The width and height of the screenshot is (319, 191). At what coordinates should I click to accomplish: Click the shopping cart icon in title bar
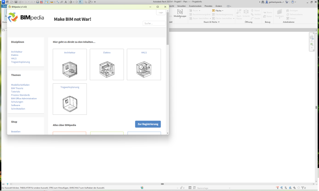pyautogui.click(x=286, y=2)
